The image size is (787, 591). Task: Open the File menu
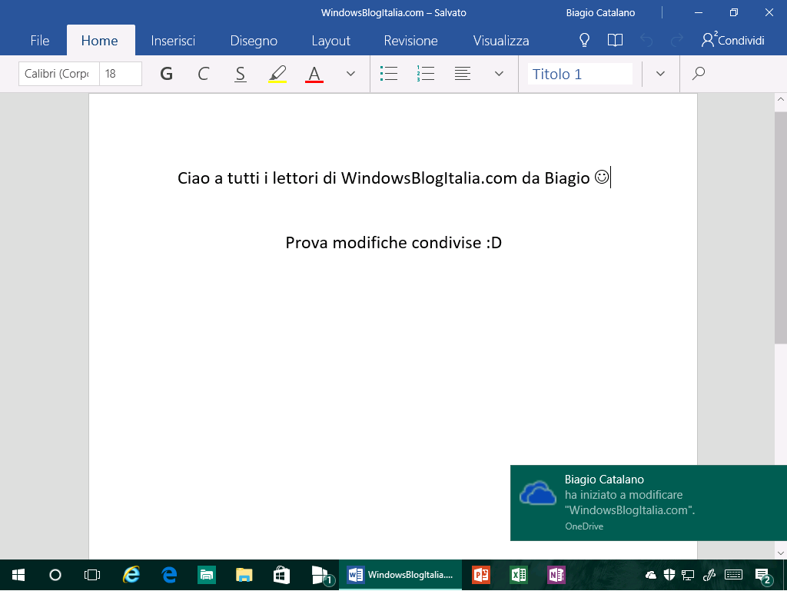click(40, 40)
